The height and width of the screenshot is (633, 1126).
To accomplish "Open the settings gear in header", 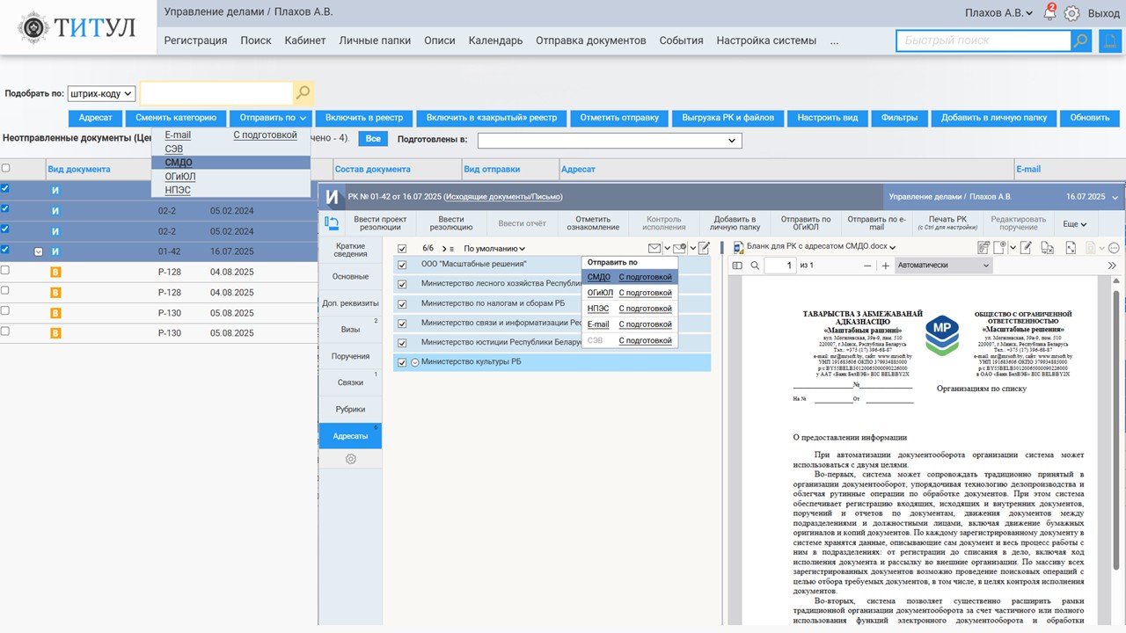I will pyautogui.click(x=1071, y=13).
